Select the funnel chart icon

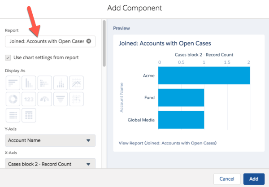click(61, 99)
